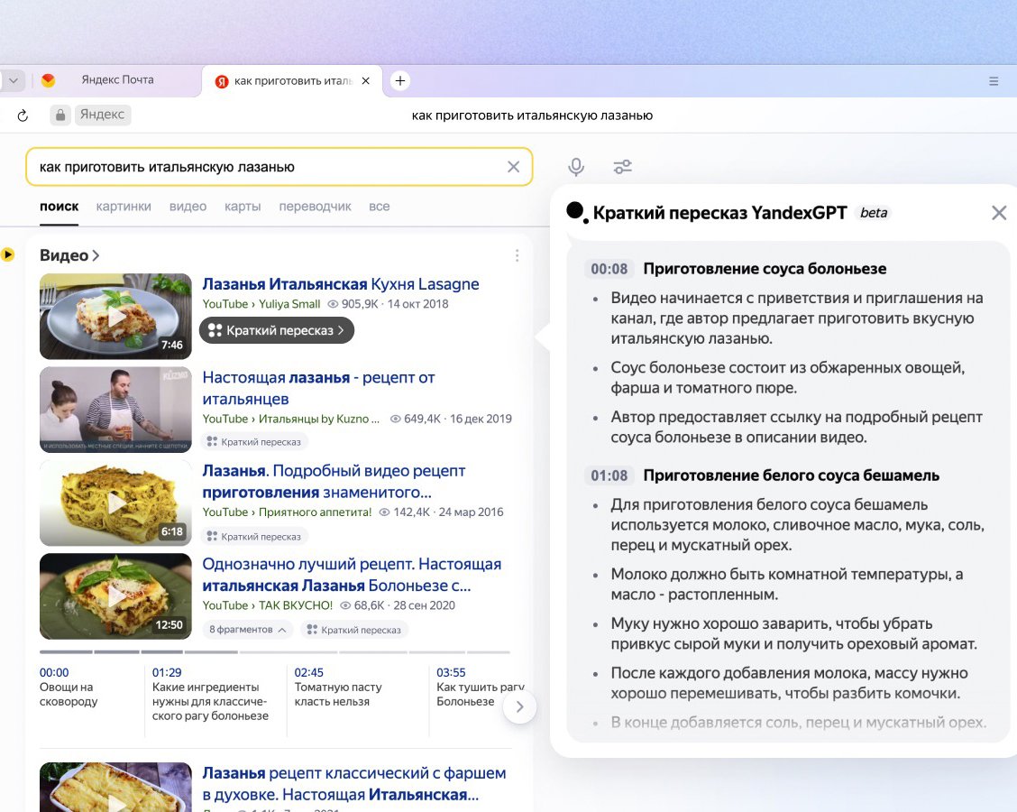This screenshot has height=812, width=1017.
Task: Open a new browser tab with plus
Action: pos(400,80)
